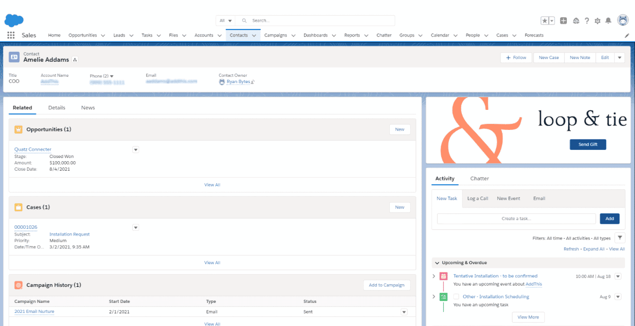Viewport: 635px width, 326px height.
Task: Click the Help question mark icon
Action: [587, 20]
